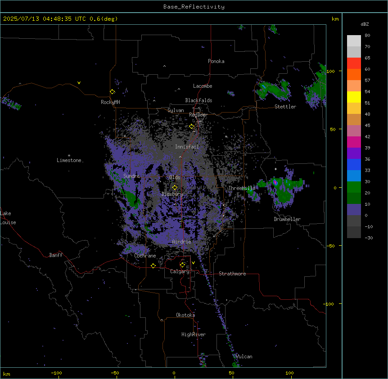Click the Ponoka city label
The image size is (388, 379).
point(216,61)
